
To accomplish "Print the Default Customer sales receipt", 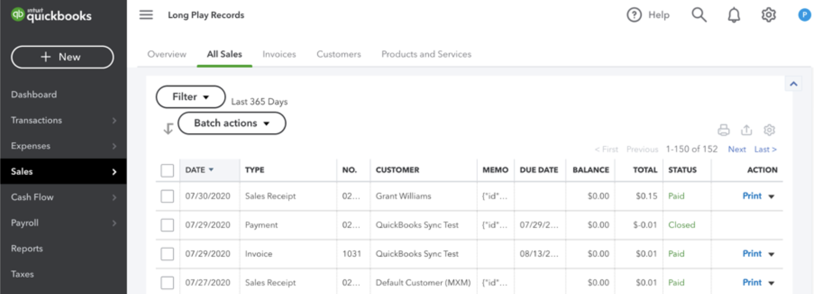I will tap(752, 282).
